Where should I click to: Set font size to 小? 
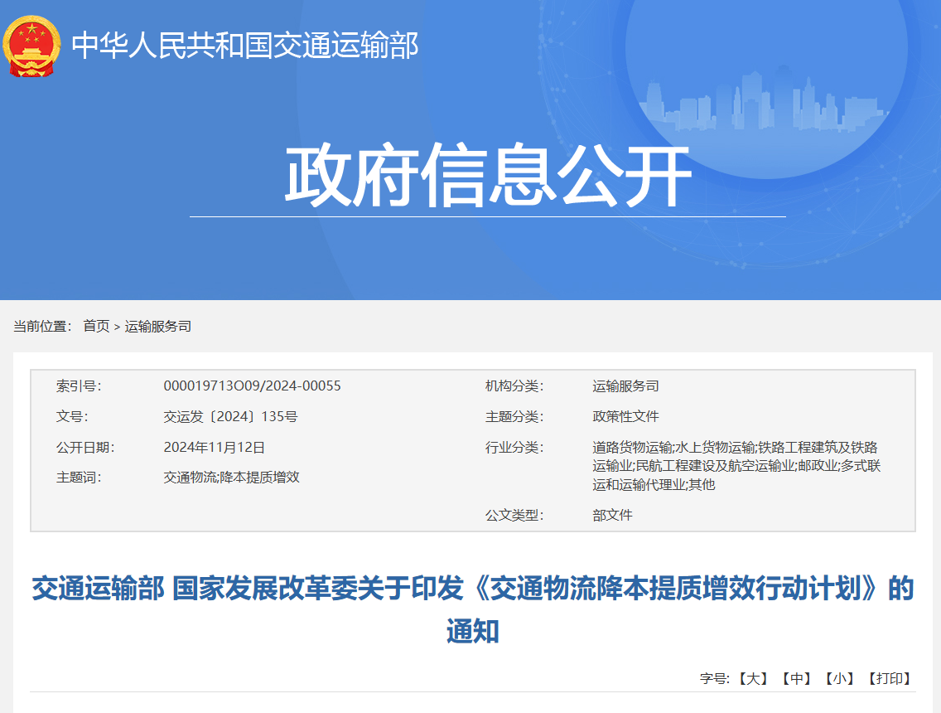840,679
